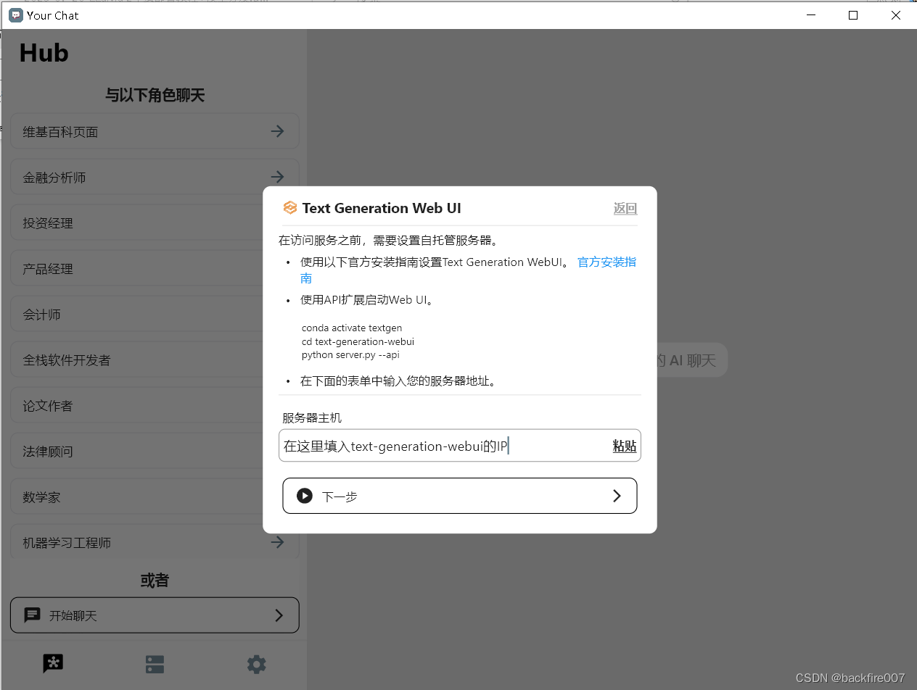
Task: Open settings gear icon in bottom bar
Action: point(256,664)
